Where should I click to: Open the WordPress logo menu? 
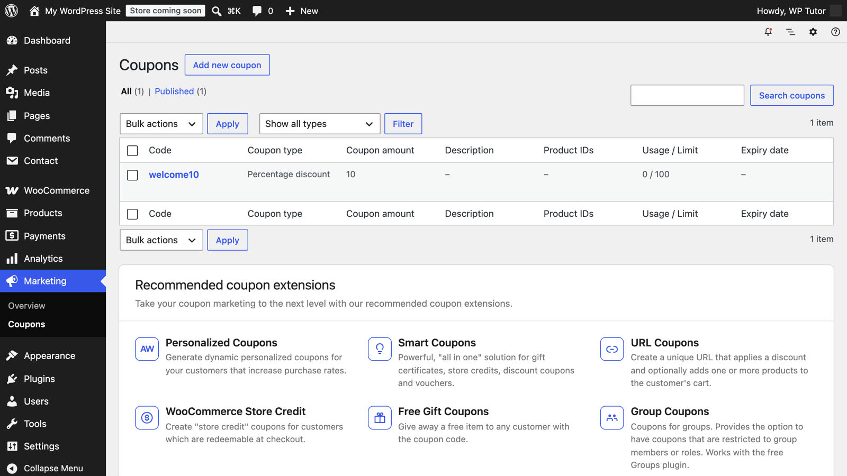(11, 11)
